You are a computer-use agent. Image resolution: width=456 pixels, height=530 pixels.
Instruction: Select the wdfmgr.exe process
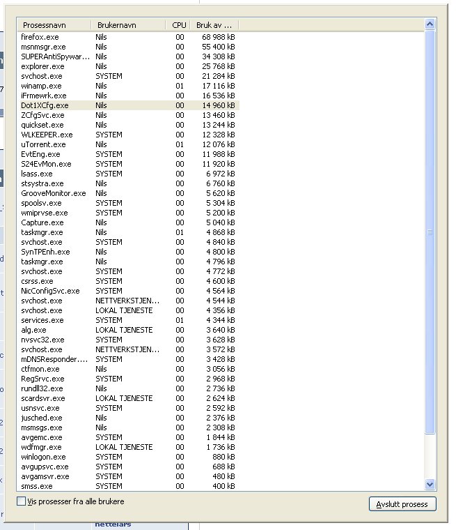[x=128, y=447]
